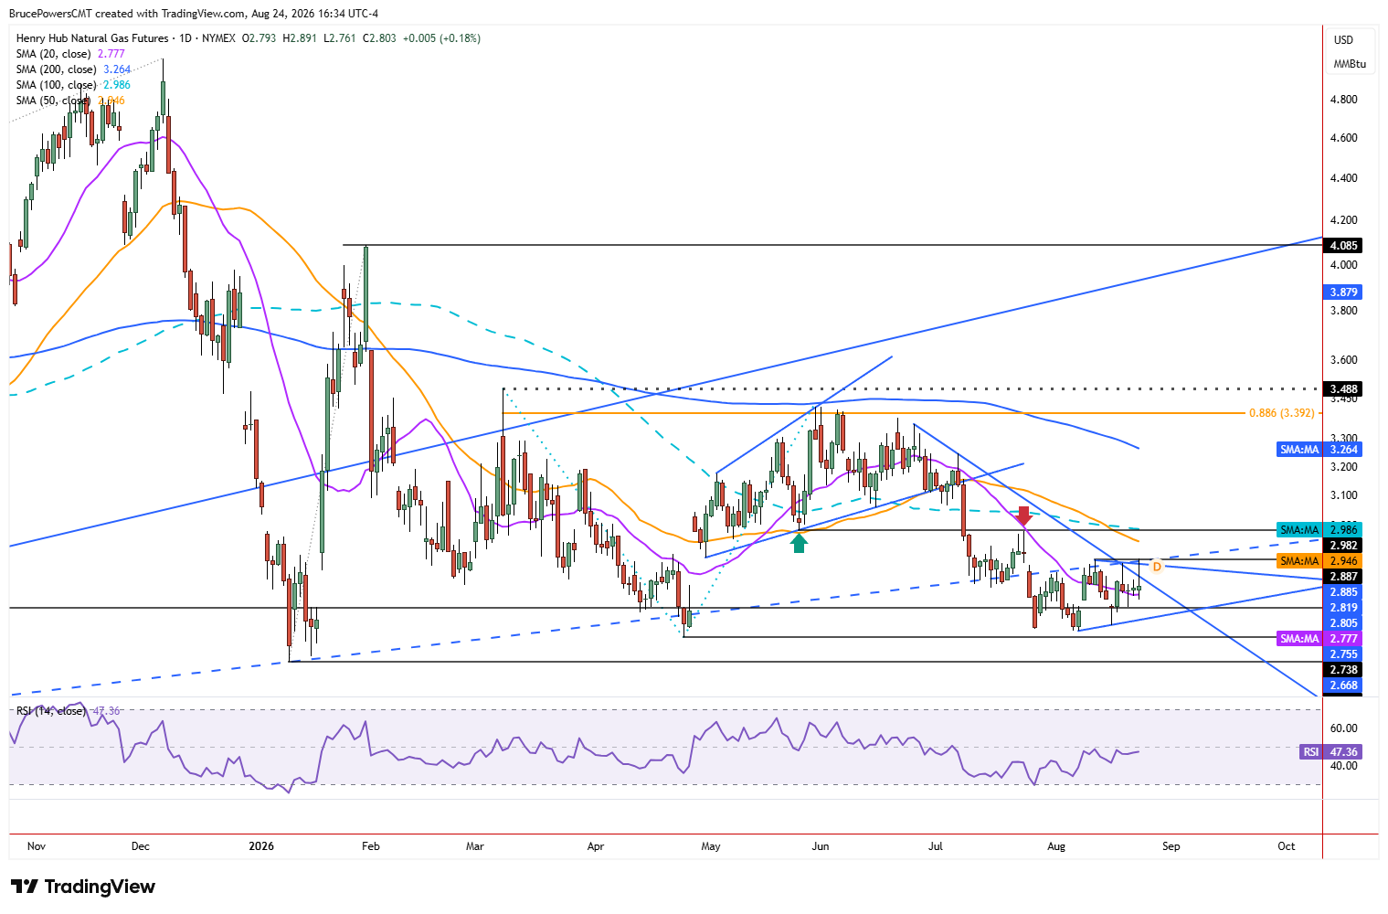Click the blue 2.755 price label
This screenshot has height=914, width=1388.
pyautogui.click(x=1344, y=654)
